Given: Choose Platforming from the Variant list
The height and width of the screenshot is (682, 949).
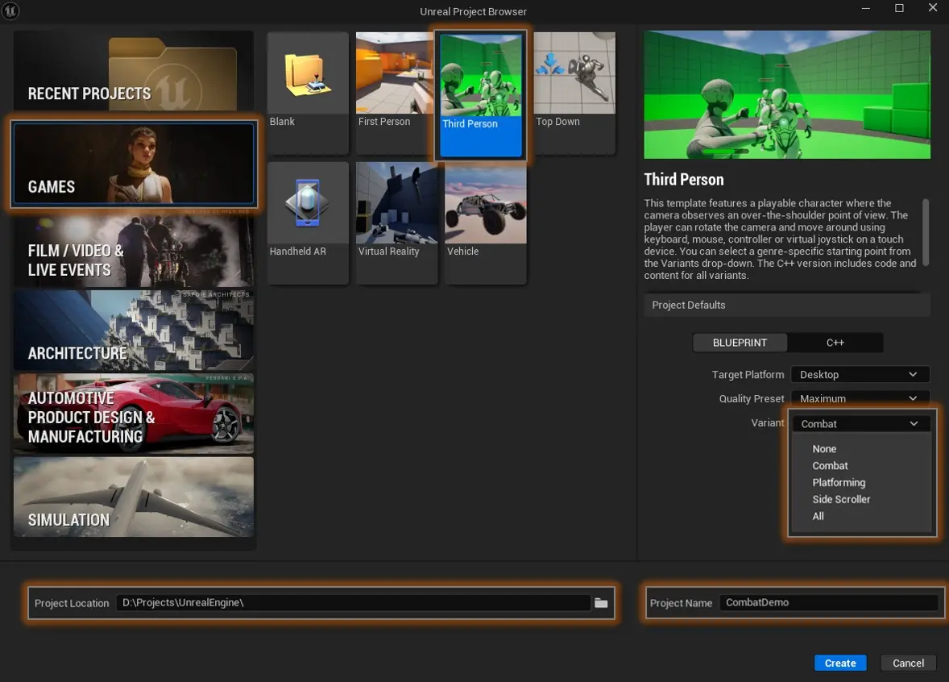Looking at the screenshot, I should click(x=839, y=482).
